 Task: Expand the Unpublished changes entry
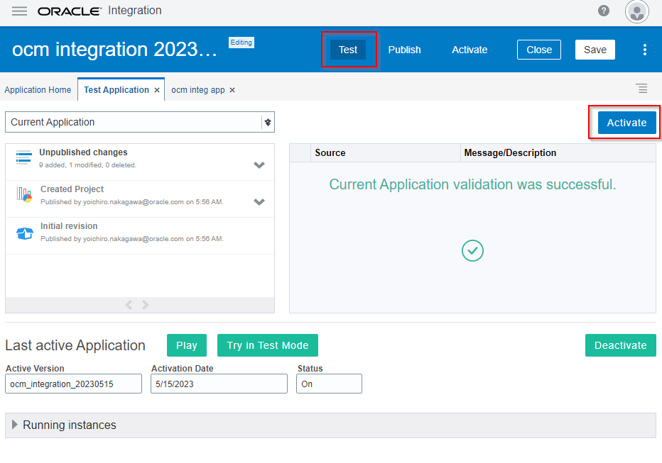259,164
